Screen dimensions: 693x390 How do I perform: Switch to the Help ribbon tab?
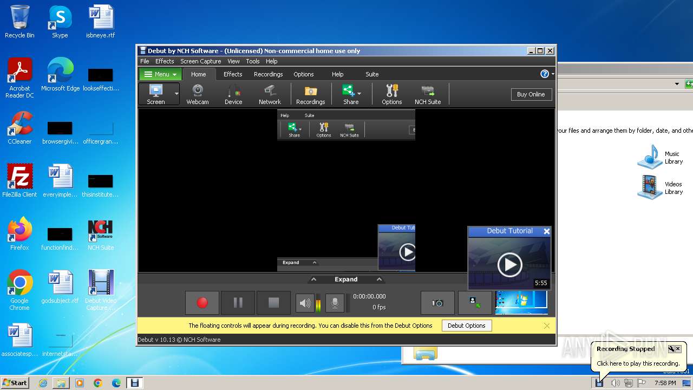click(338, 74)
